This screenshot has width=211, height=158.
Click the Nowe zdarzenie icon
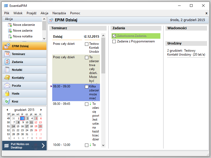coord(10,25)
